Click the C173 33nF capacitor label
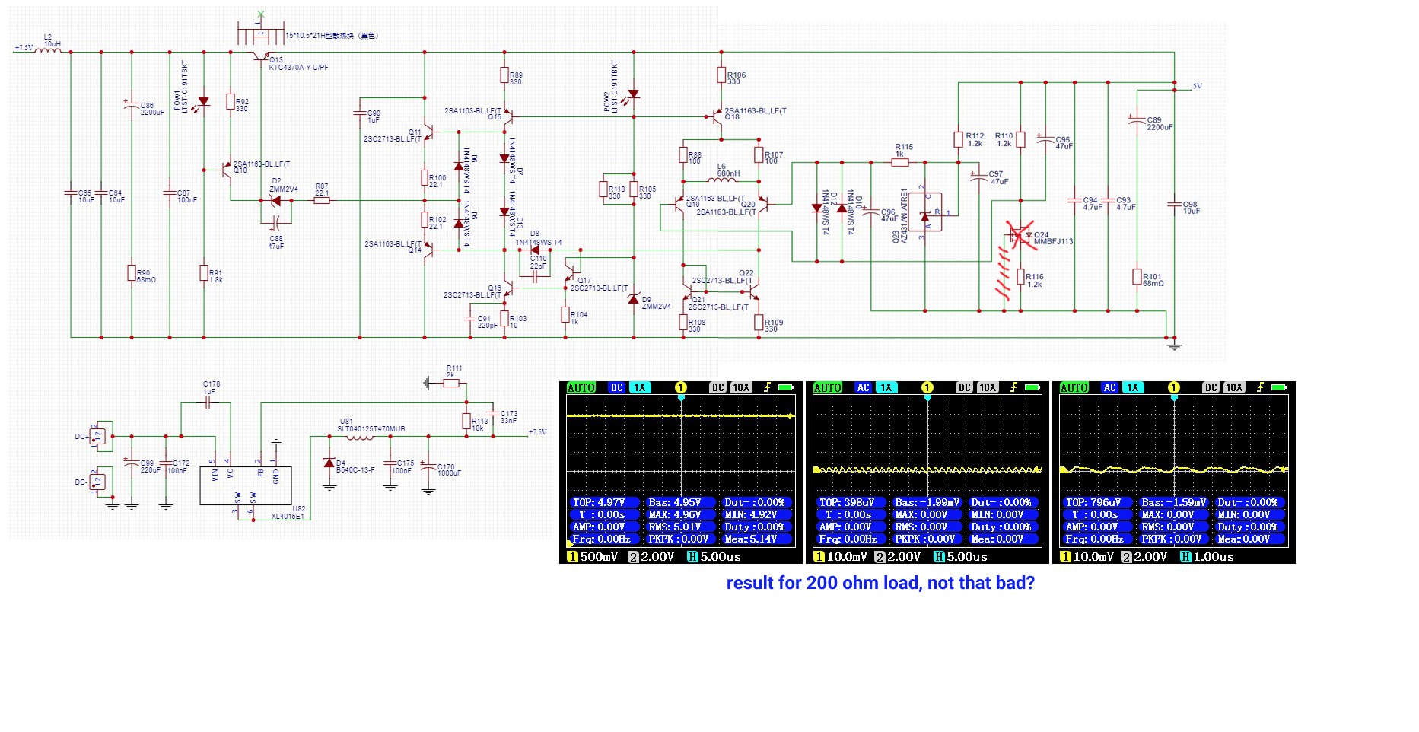 (x=509, y=417)
